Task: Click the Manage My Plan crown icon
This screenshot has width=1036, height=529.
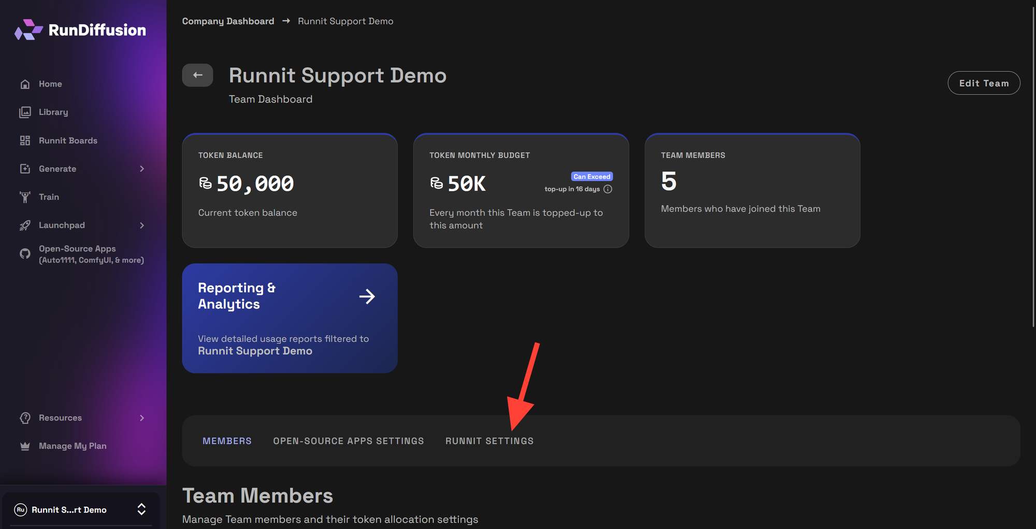Action: point(25,446)
